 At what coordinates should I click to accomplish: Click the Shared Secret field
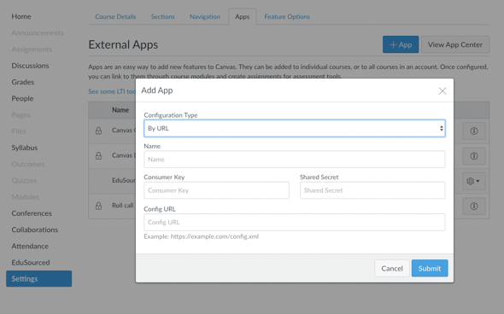pos(372,190)
